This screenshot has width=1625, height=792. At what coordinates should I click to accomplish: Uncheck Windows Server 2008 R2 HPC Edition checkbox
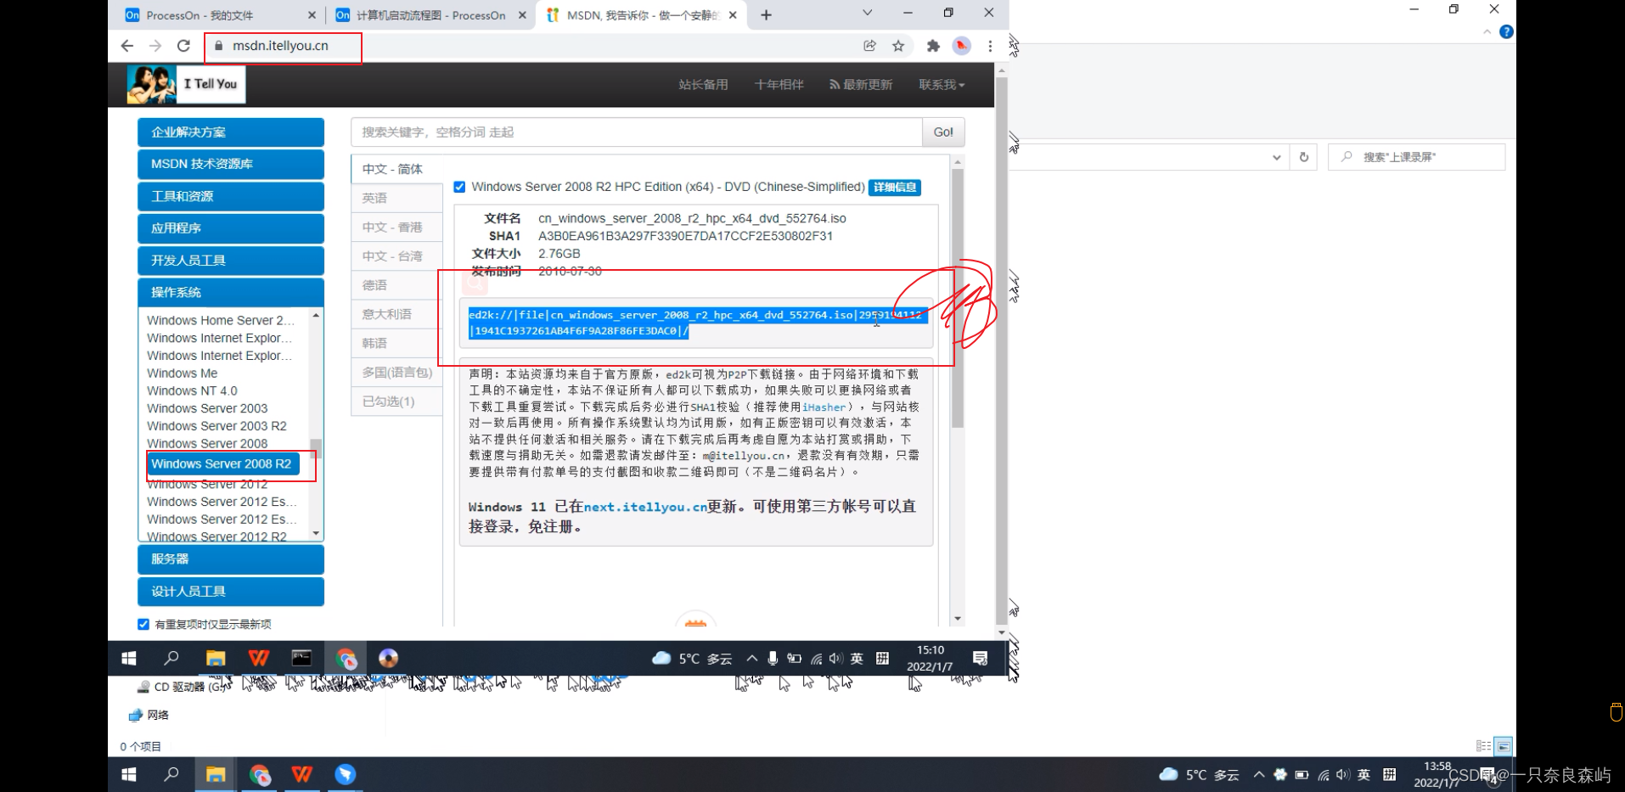(459, 187)
